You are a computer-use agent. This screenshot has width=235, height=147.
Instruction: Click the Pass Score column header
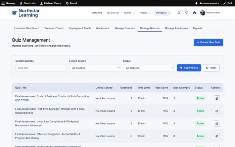tap(161, 88)
